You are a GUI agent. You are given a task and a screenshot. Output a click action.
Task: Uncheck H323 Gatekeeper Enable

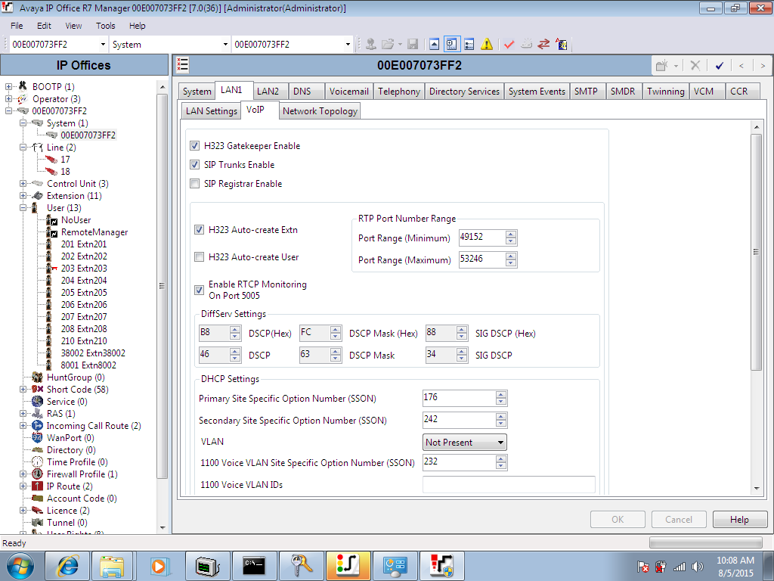(x=194, y=146)
